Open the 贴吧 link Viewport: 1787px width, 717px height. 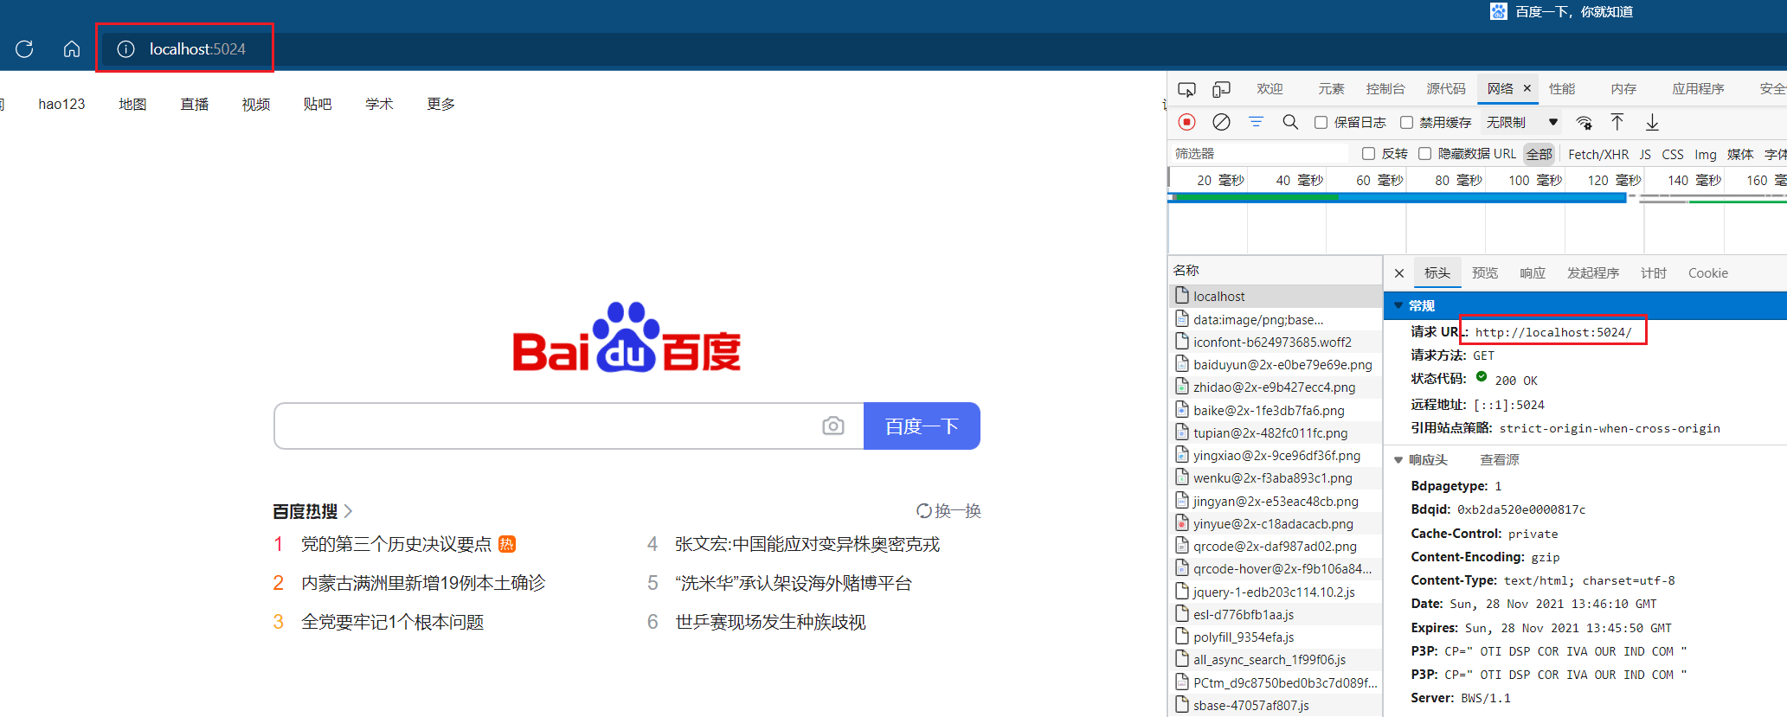point(318,105)
